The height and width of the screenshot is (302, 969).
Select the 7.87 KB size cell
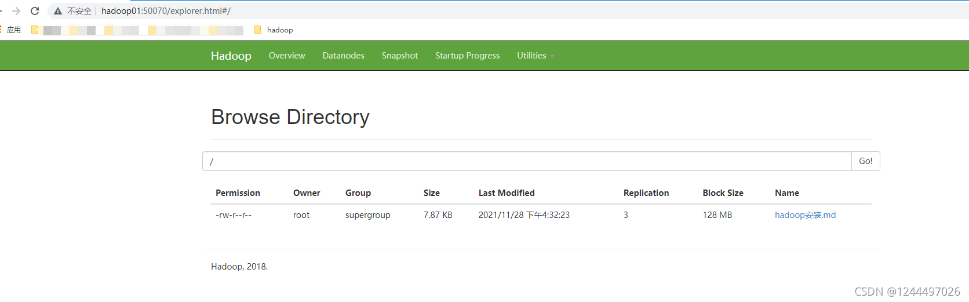(438, 215)
